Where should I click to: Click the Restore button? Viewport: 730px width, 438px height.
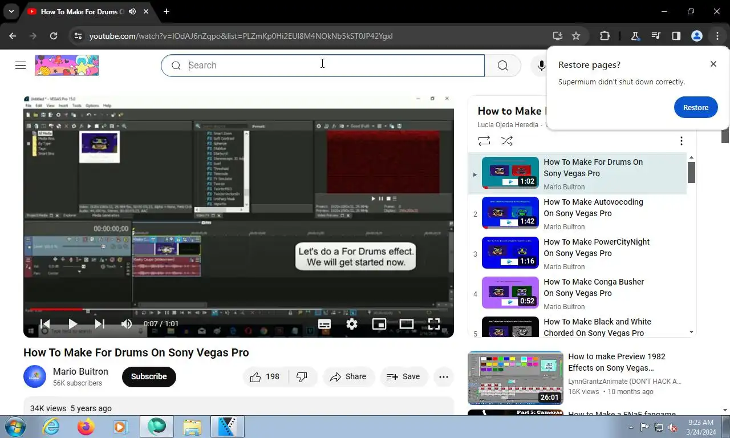(696, 107)
